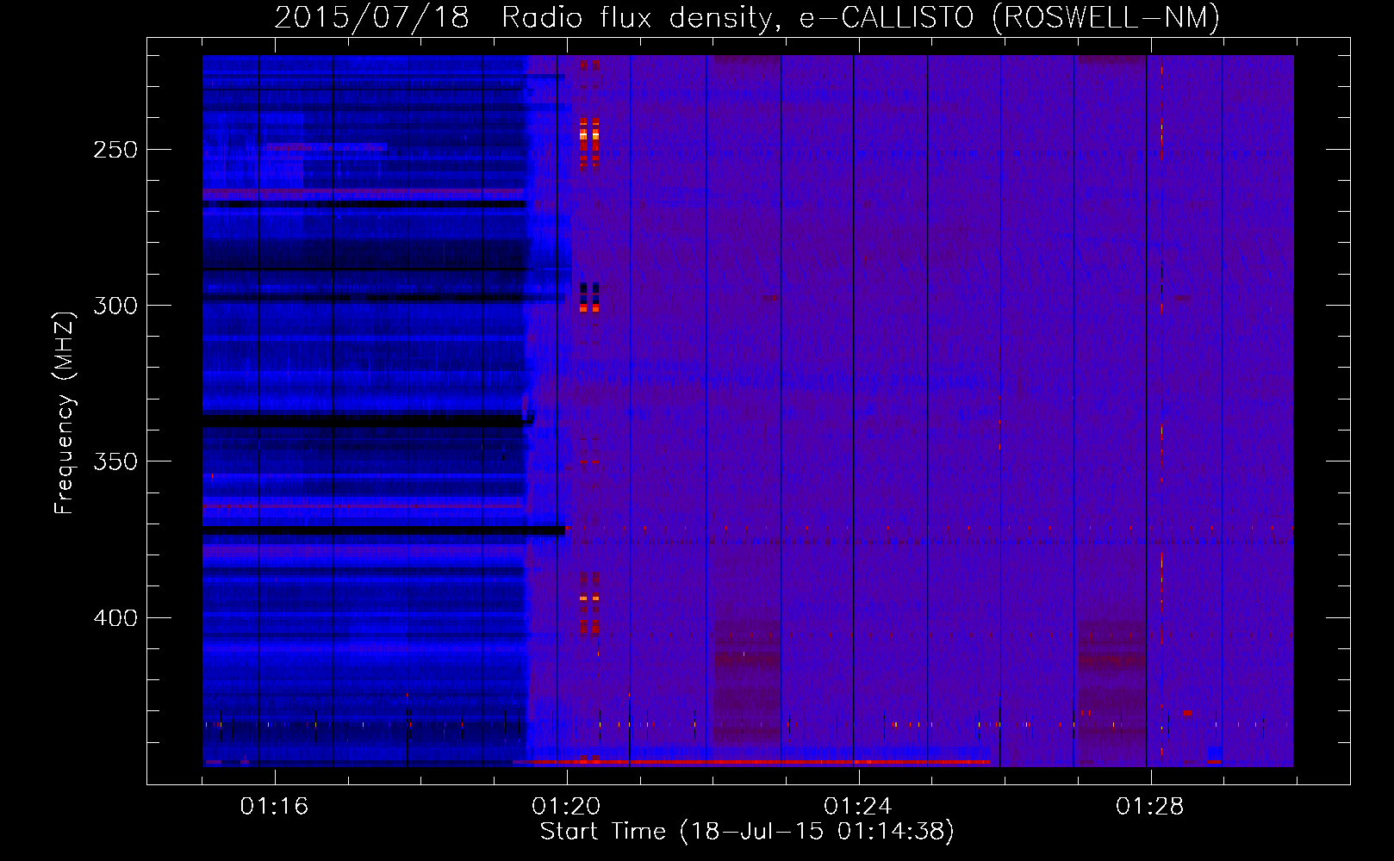Click the 300 frequency tick label

(115, 306)
